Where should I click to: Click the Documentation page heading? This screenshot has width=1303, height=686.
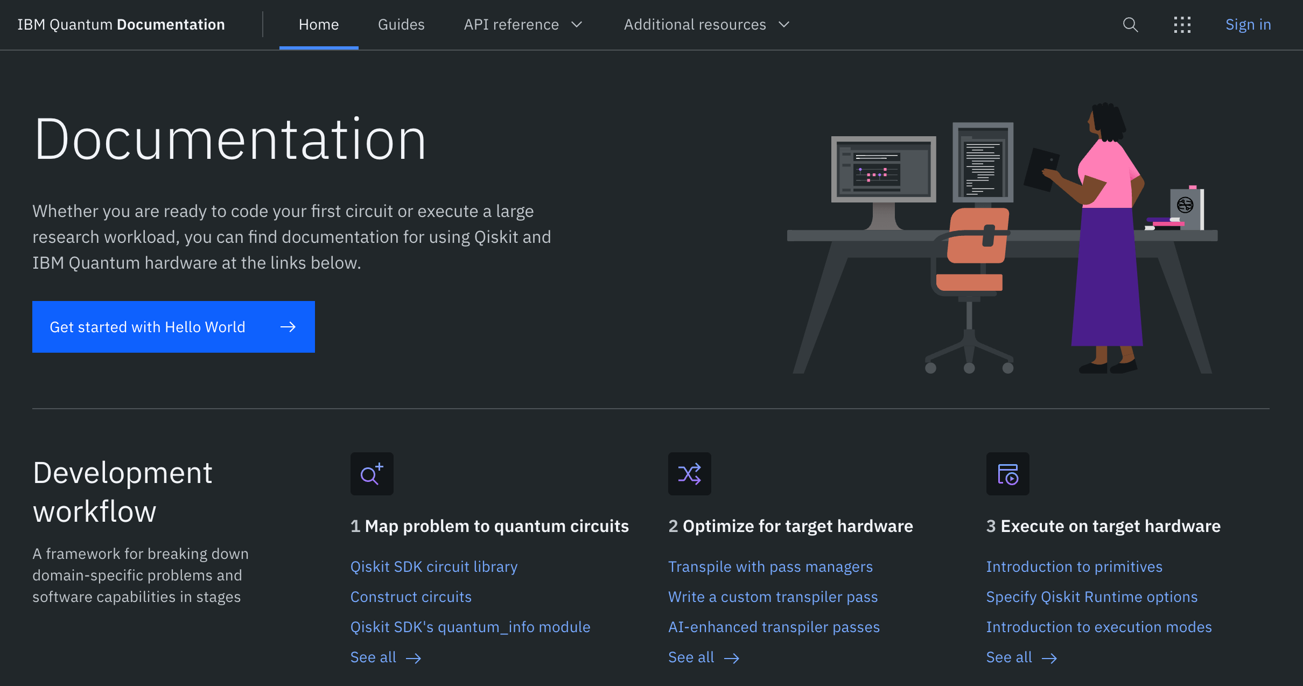click(x=230, y=140)
